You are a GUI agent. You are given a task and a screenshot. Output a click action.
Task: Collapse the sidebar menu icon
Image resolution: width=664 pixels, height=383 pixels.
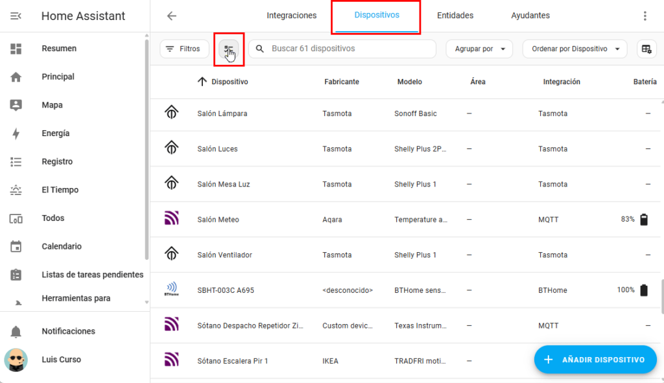[16, 16]
